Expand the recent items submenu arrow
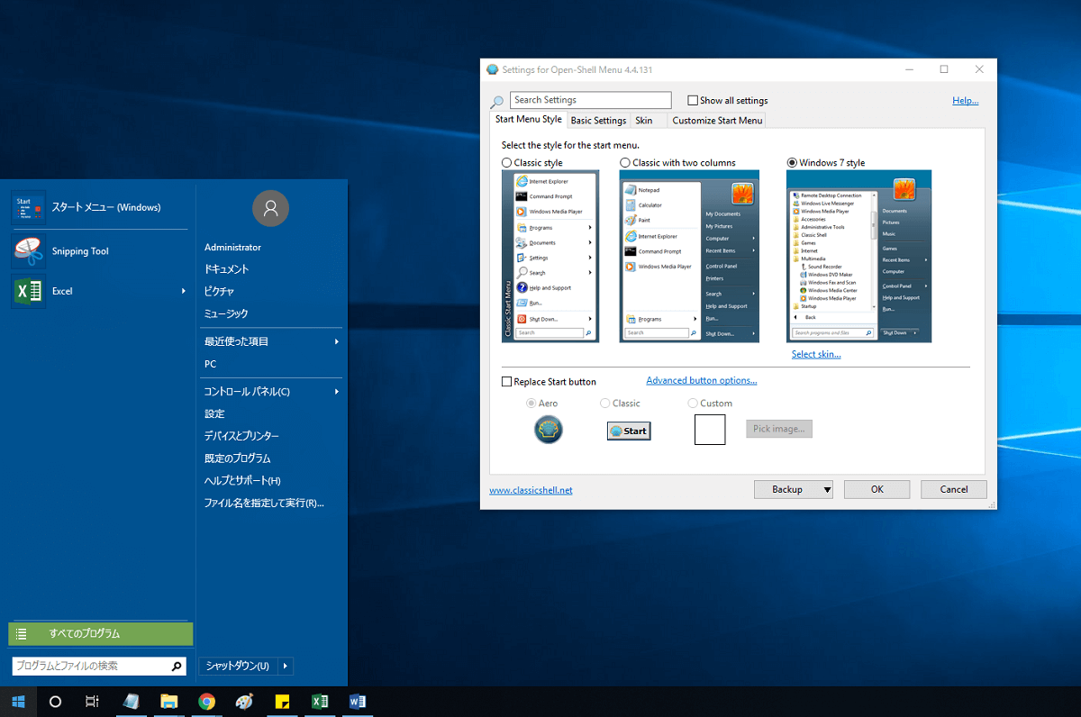Viewport: 1081px width, 717px height. tap(337, 341)
